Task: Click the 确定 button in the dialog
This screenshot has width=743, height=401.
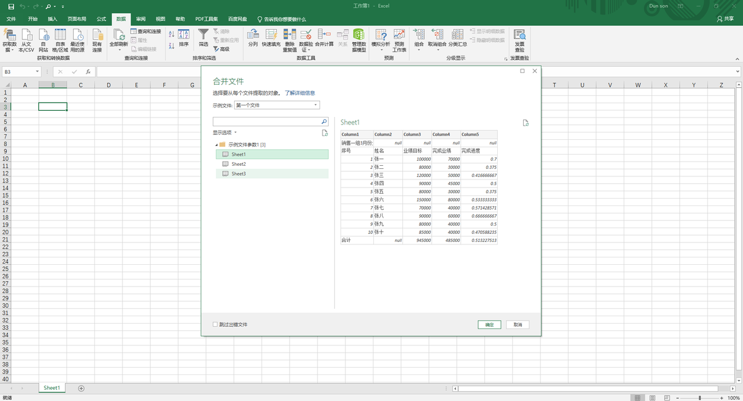Action: 489,324
